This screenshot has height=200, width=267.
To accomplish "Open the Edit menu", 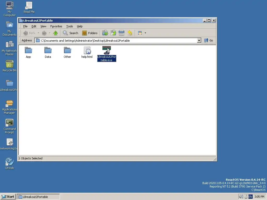I will pyautogui.click(x=34, y=26).
